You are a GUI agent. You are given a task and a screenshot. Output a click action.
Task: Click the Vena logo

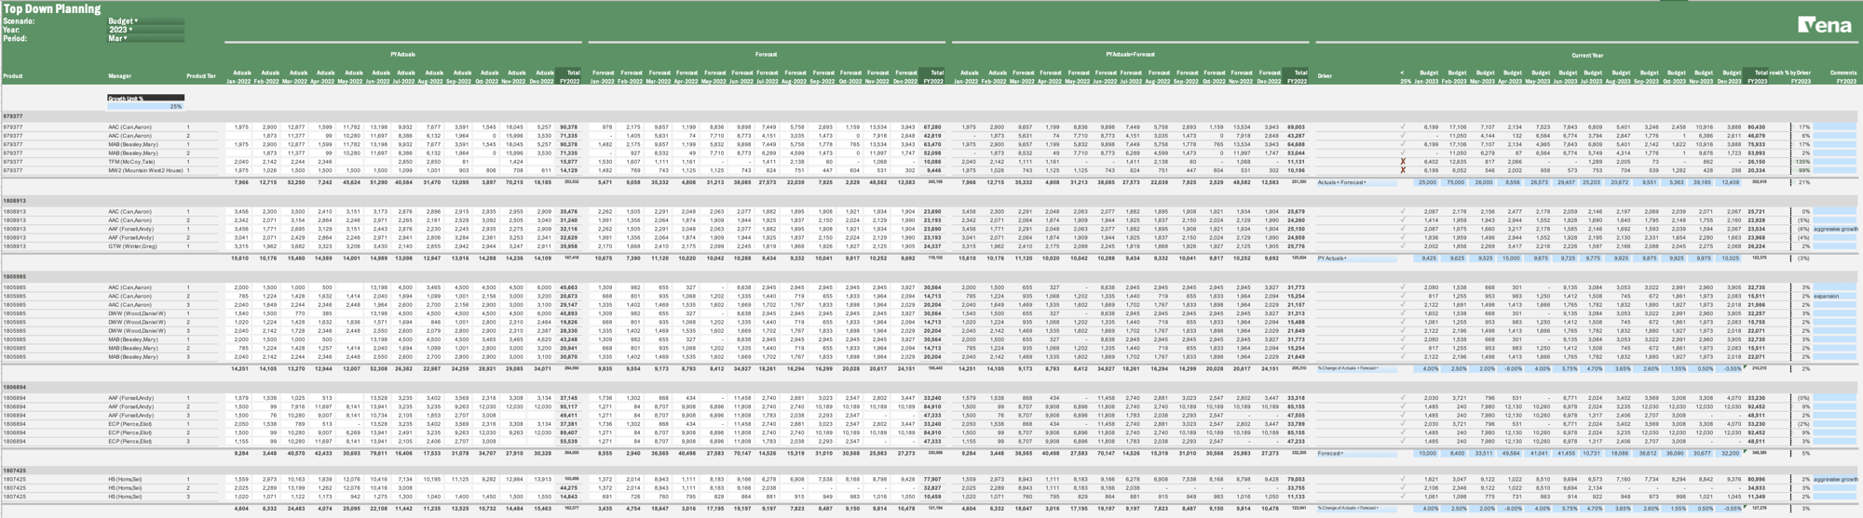tap(1824, 25)
